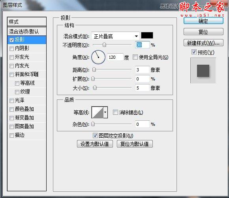Screen dimensions: 229x198
Task: Select the 内阴影 style row label
Action: (22, 48)
